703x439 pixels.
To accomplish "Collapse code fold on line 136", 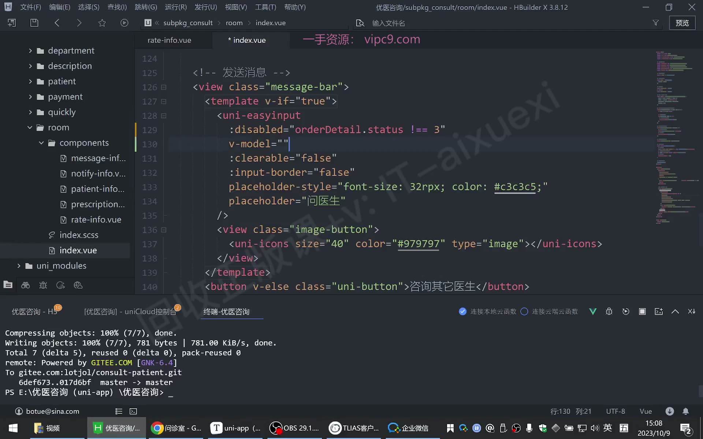I will [164, 230].
